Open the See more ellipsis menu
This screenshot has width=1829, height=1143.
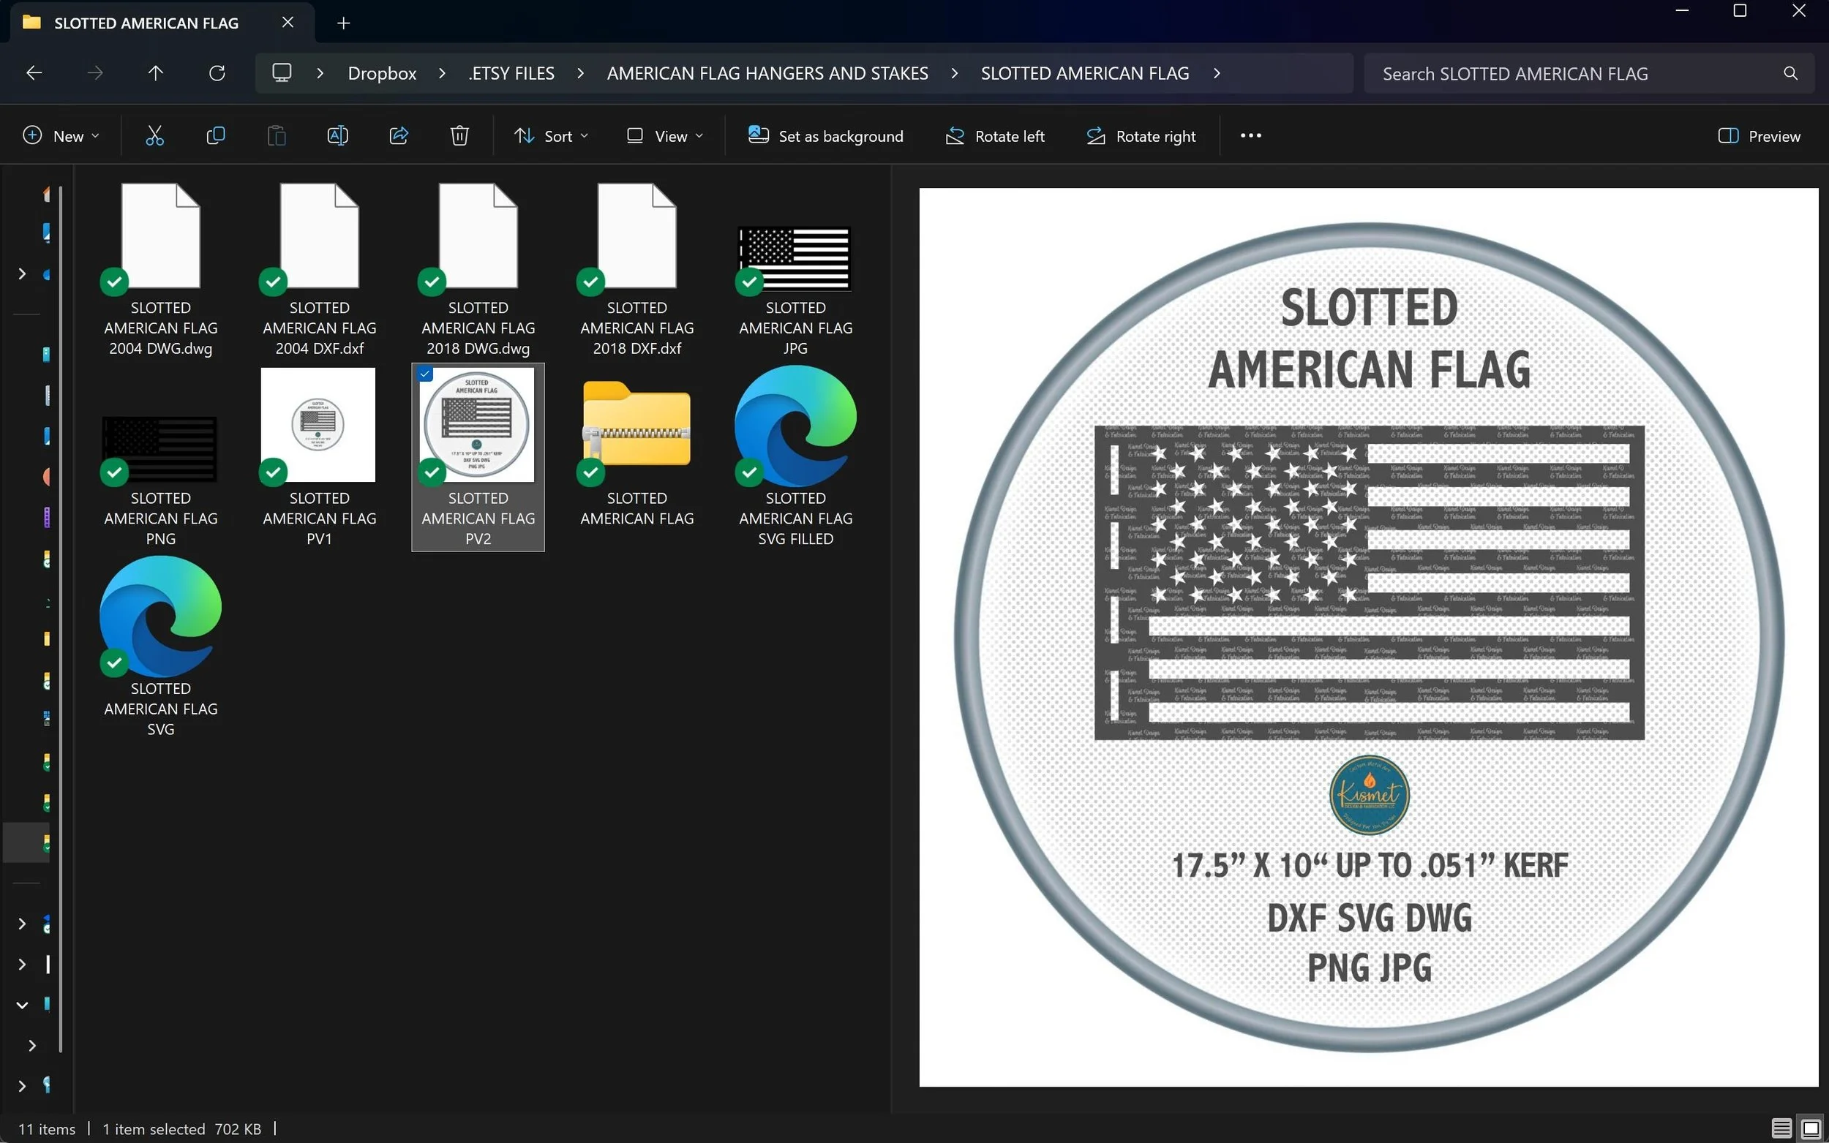tap(1250, 136)
